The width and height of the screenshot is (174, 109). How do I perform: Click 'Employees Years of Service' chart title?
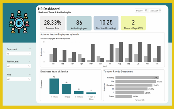(54, 72)
